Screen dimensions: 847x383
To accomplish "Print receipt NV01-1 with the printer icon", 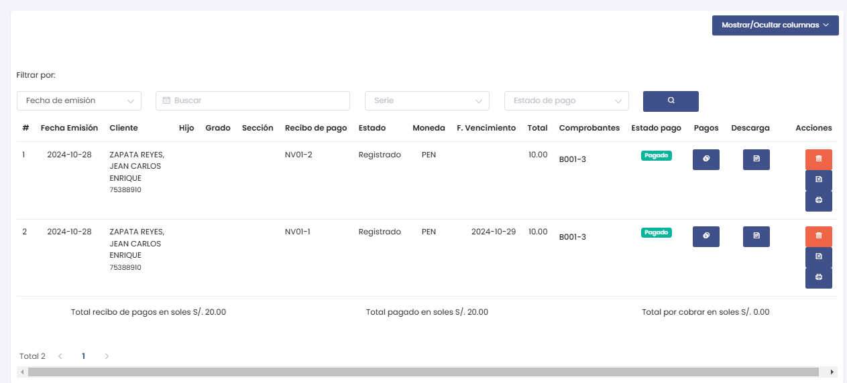I will tap(818, 278).
